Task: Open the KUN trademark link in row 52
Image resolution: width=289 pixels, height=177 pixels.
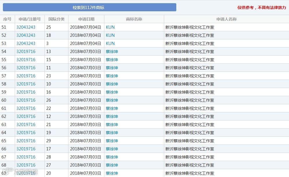Action: 110,35
